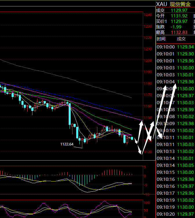Click the 1150 price axis label
The image size is (195, 218).
click(x=148, y=118)
